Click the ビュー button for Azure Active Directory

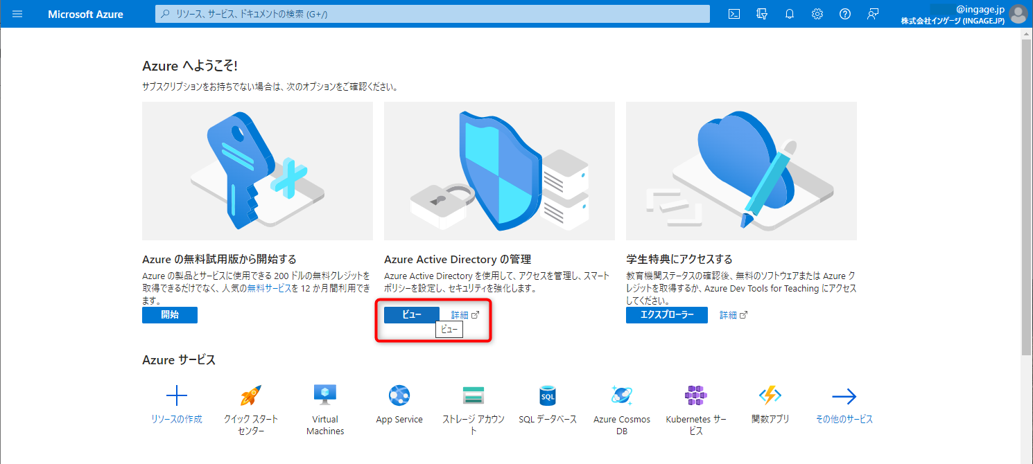(412, 315)
